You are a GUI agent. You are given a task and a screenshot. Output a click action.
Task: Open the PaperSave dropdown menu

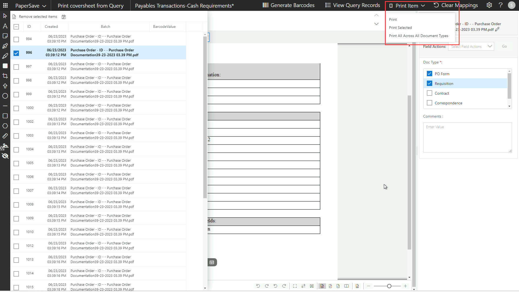[30, 6]
